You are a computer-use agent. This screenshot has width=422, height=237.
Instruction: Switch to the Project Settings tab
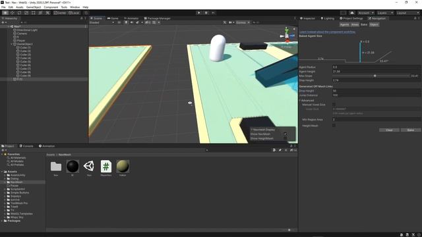click(351, 18)
